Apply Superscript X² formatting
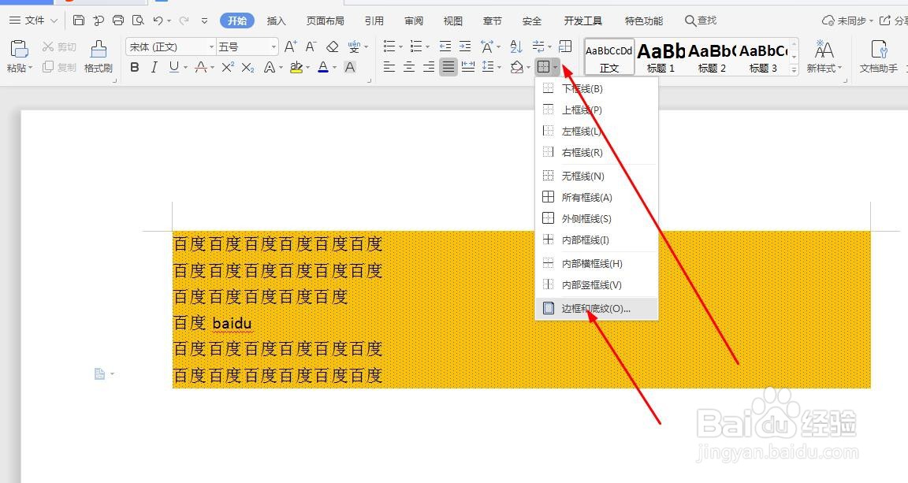This screenshot has width=908, height=483. click(x=228, y=67)
